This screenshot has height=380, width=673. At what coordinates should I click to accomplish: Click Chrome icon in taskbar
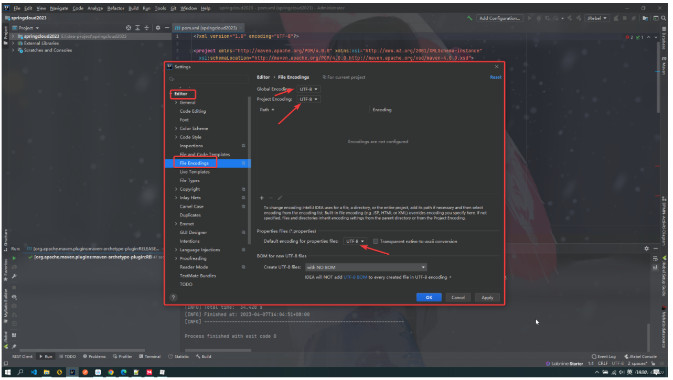111,372
